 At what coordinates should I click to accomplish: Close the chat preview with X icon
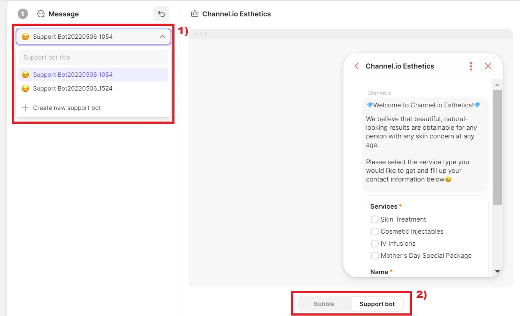coord(488,66)
